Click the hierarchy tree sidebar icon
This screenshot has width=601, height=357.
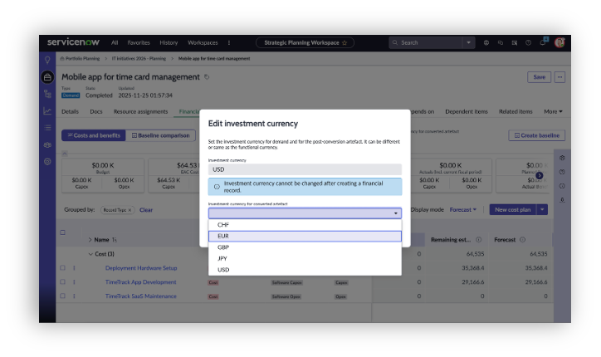(x=47, y=94)
